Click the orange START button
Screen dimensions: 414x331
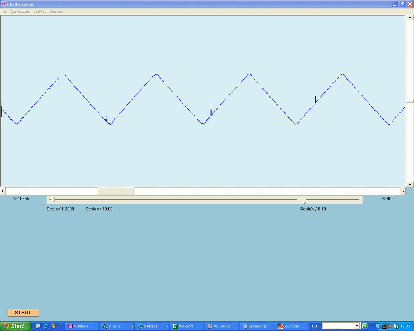click(x=23, y=313)
